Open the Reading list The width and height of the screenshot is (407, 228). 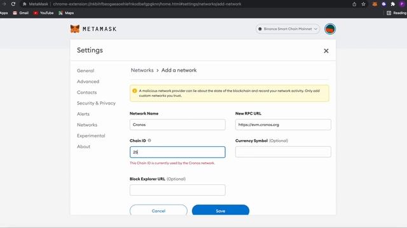(397, 13)
